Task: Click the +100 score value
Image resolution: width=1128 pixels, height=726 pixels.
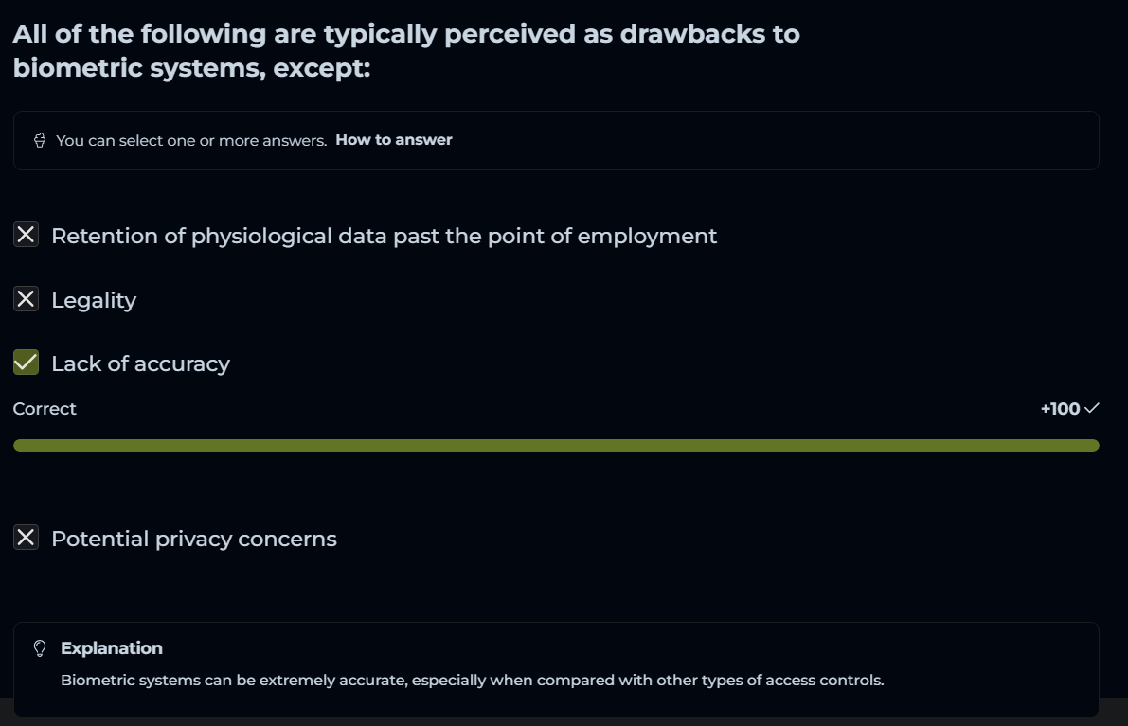Action: [1060, 408]
